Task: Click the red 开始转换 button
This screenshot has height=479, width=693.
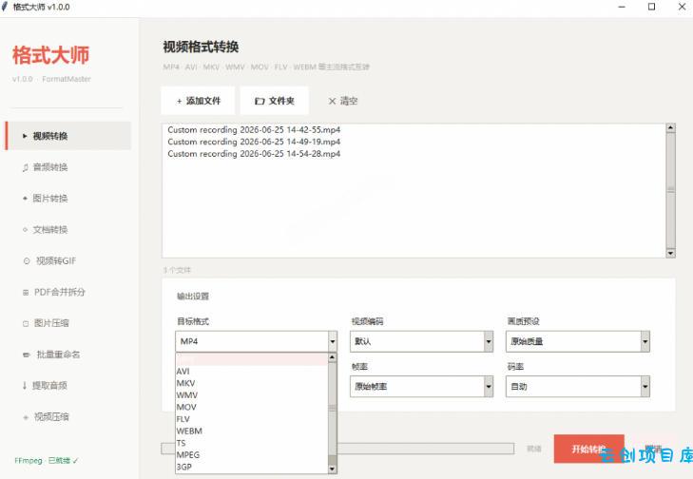Action: pyautogui.click(x=588, y=449)
